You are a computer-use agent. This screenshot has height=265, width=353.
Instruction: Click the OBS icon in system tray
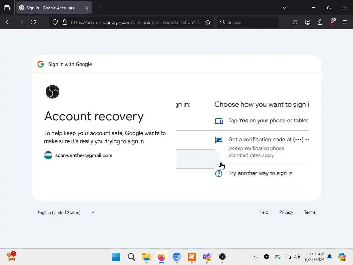pyautogui.click(x=266, y=257)
